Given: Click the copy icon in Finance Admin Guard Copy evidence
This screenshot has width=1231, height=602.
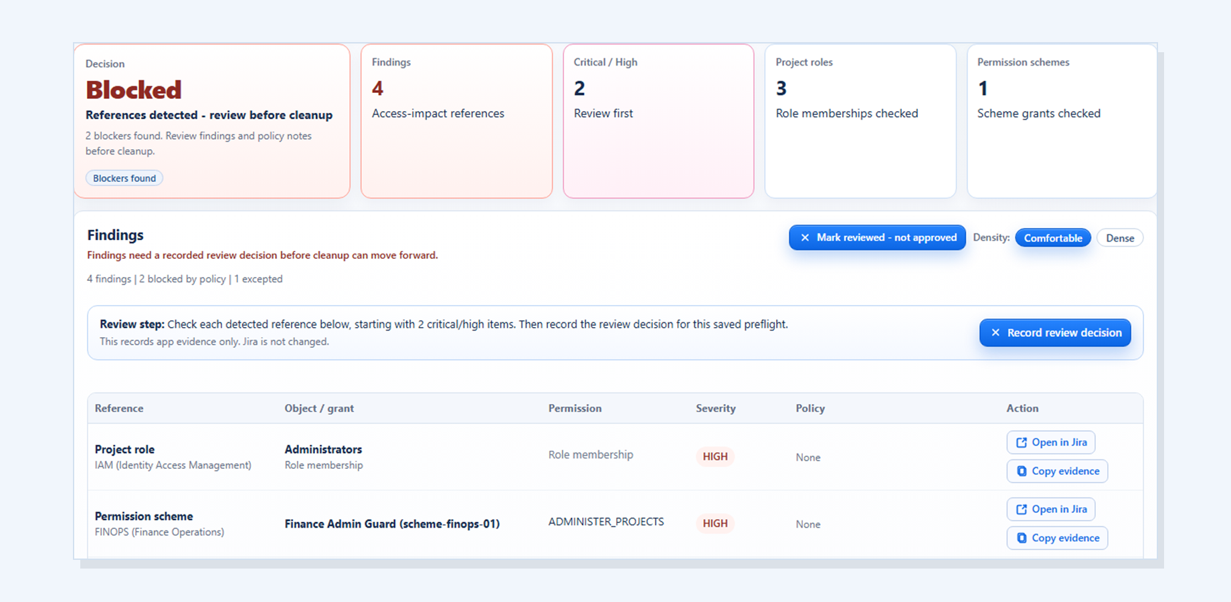Looking at the screenshot, I should [1022, 538].
